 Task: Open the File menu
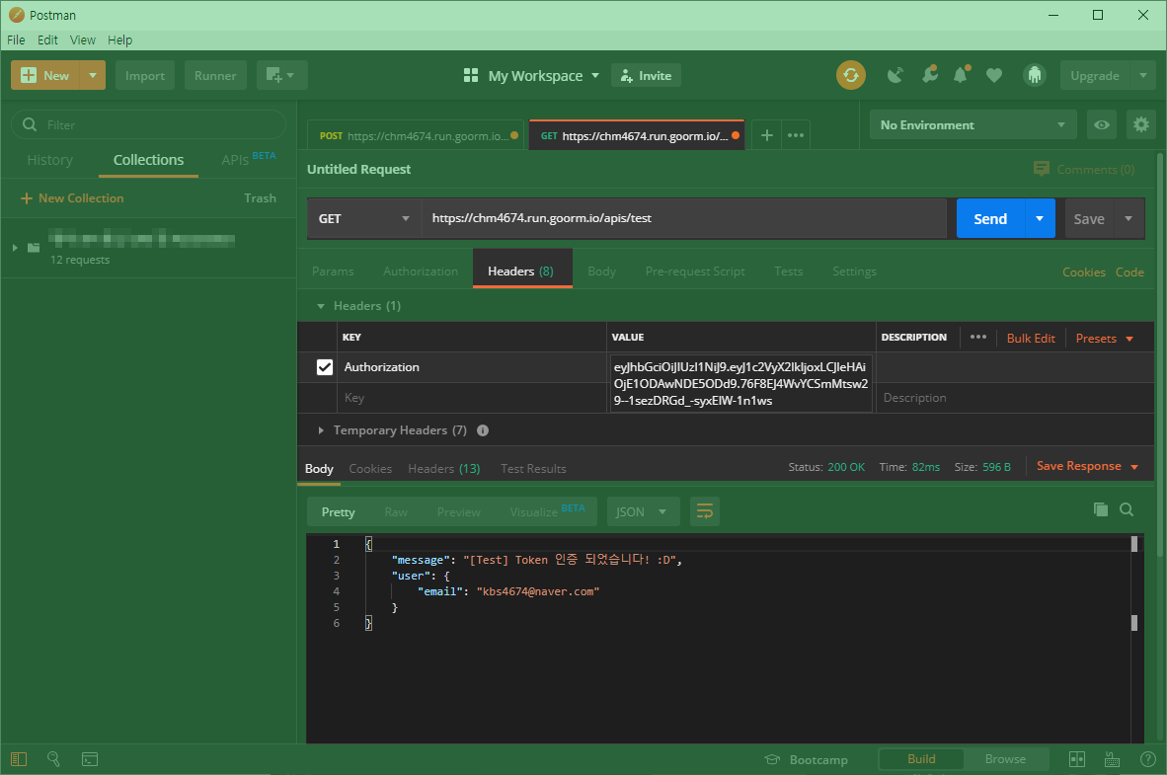click(x=16, y=39)
